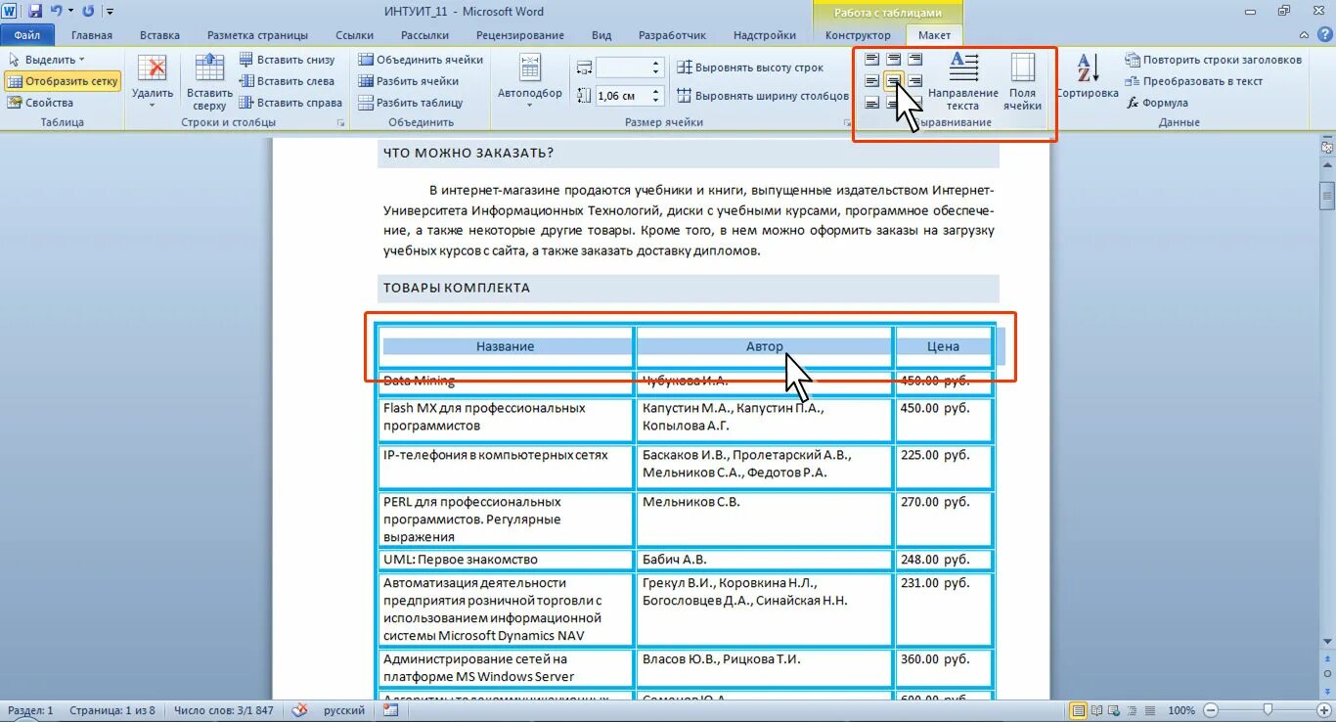This screenshot has height=722, width=1336.
Task: Click Вставить сверху icon
Action: pos(209,81)
